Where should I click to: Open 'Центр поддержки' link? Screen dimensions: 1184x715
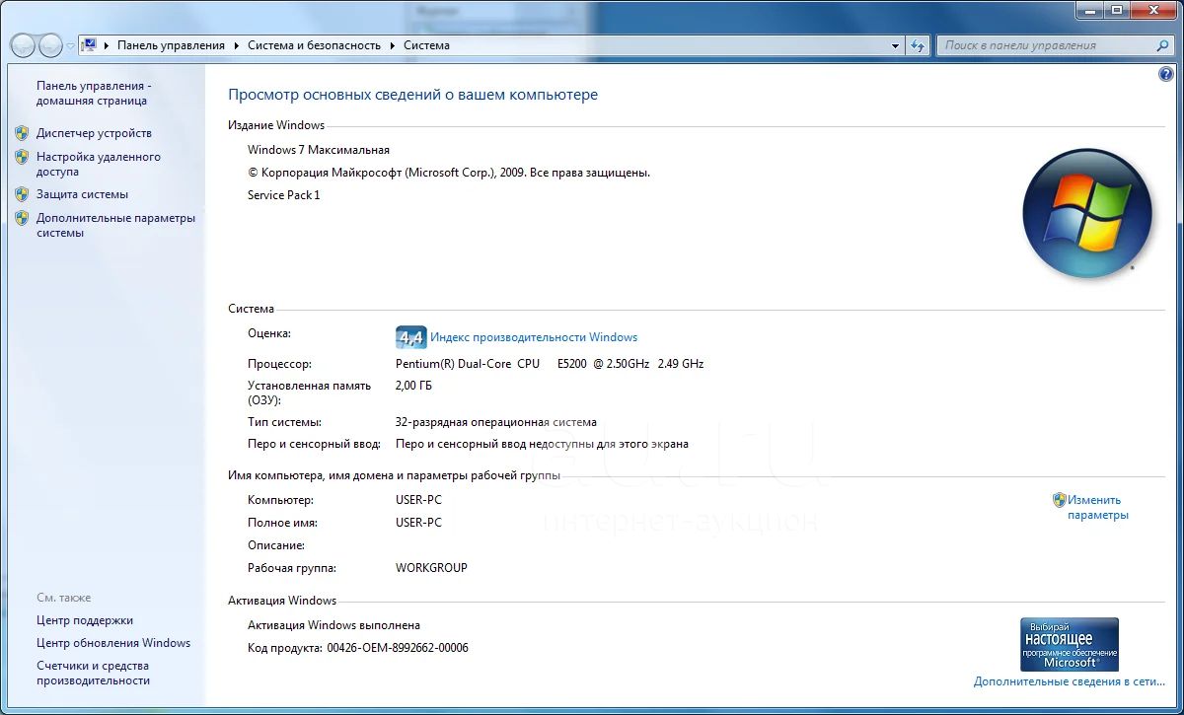click(x=85, y=620)
